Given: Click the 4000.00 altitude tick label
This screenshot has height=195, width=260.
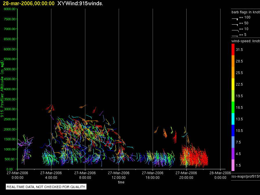Looking at the screenshot, I should tap(10, 89).
